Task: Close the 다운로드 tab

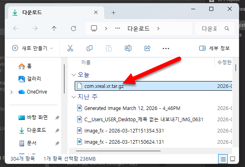Action: (96, 12)
